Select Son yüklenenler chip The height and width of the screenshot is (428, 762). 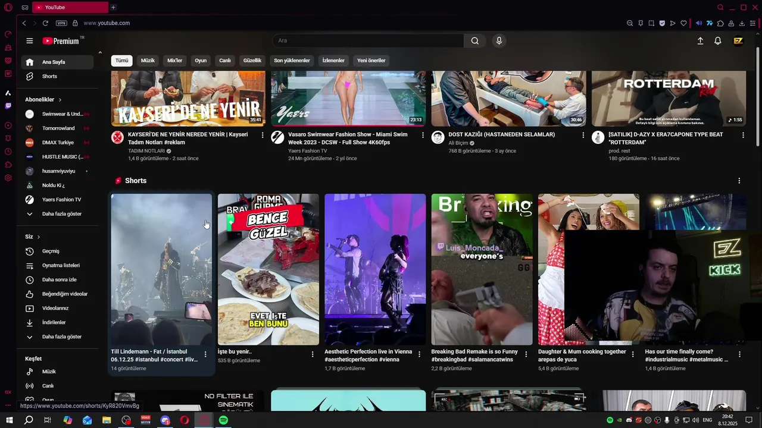pyautogui.click(x=292, y=61)
